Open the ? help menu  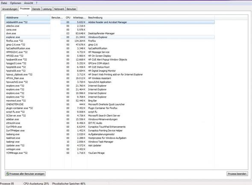[36, 3]
